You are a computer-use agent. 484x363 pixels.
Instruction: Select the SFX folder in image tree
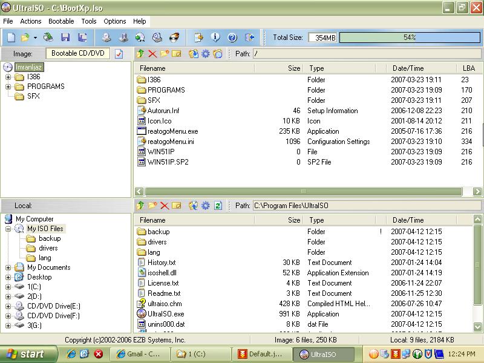click(33, 96)
